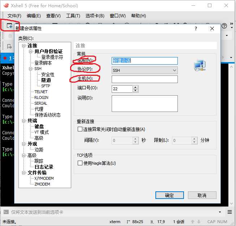This screenshot has height=226, width=236.
Task: Select 键盘 under 终端
Action: [39, 126]
